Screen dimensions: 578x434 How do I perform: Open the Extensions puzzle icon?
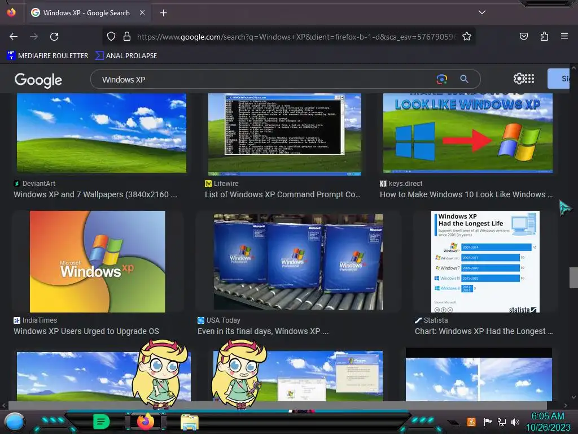tap(544, 36)
